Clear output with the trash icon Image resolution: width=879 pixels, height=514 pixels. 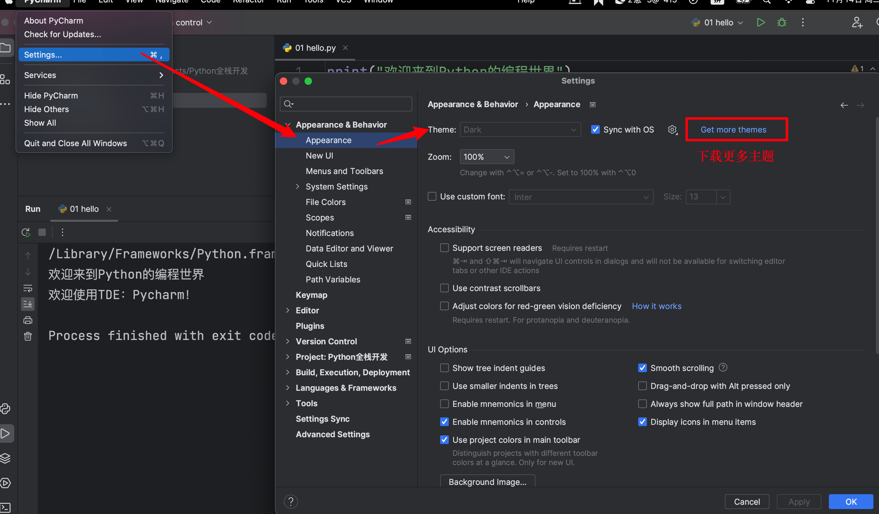coord(28,336)
